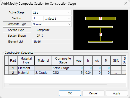Close the dialog with the X button

tap(126, 3)
